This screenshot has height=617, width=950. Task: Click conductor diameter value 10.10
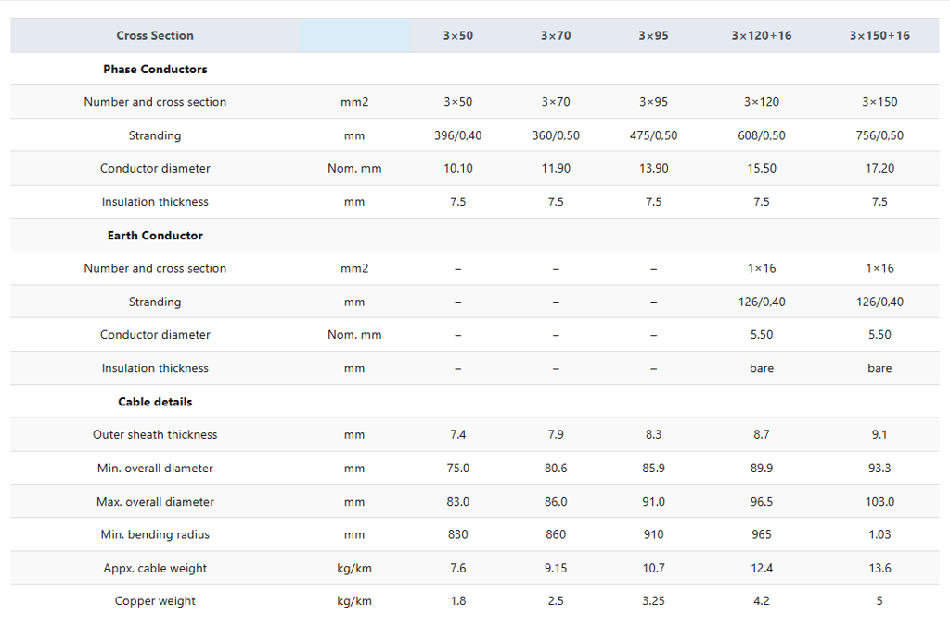coord(458,169)
